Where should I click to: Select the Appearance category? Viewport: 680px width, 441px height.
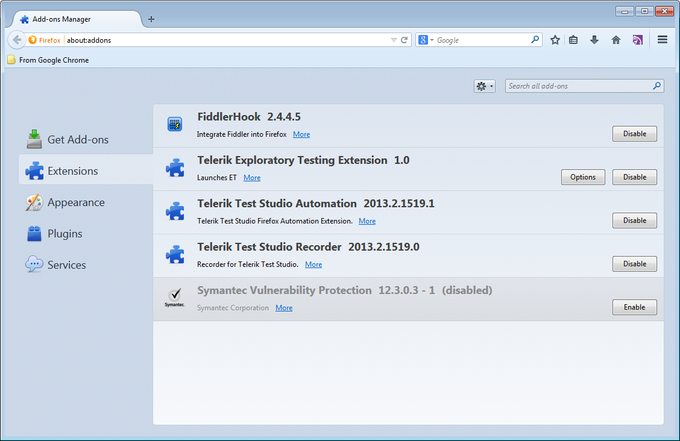[75, 202]
